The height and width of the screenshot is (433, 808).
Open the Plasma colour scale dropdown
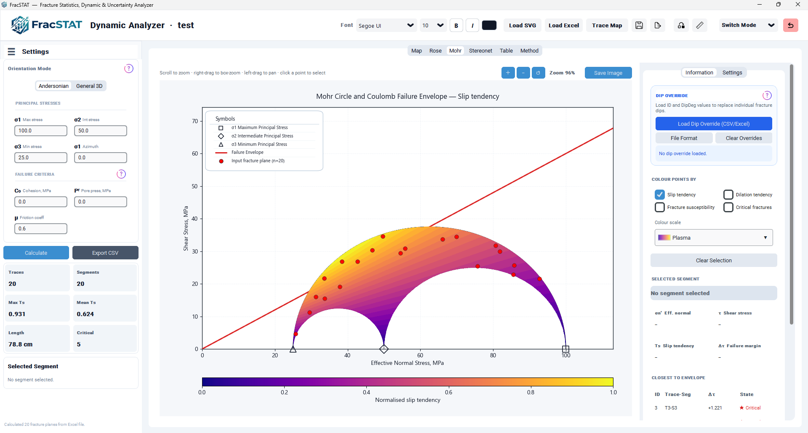coord(714,238)
